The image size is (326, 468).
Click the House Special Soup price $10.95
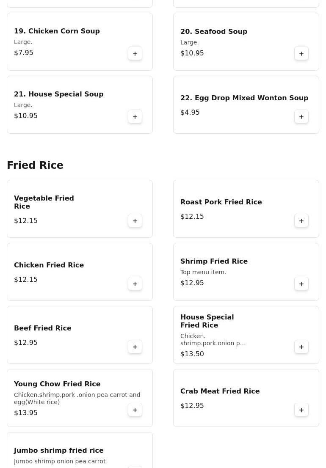[x=26, y=116]
